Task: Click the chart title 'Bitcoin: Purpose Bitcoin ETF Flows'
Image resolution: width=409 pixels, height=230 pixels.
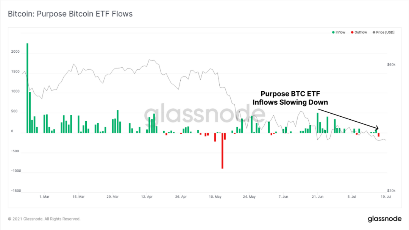Action: point(70,14)
